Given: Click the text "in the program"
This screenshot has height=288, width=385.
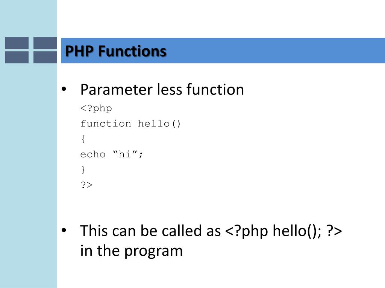Looking at the screenshot, I should [131, 251].
